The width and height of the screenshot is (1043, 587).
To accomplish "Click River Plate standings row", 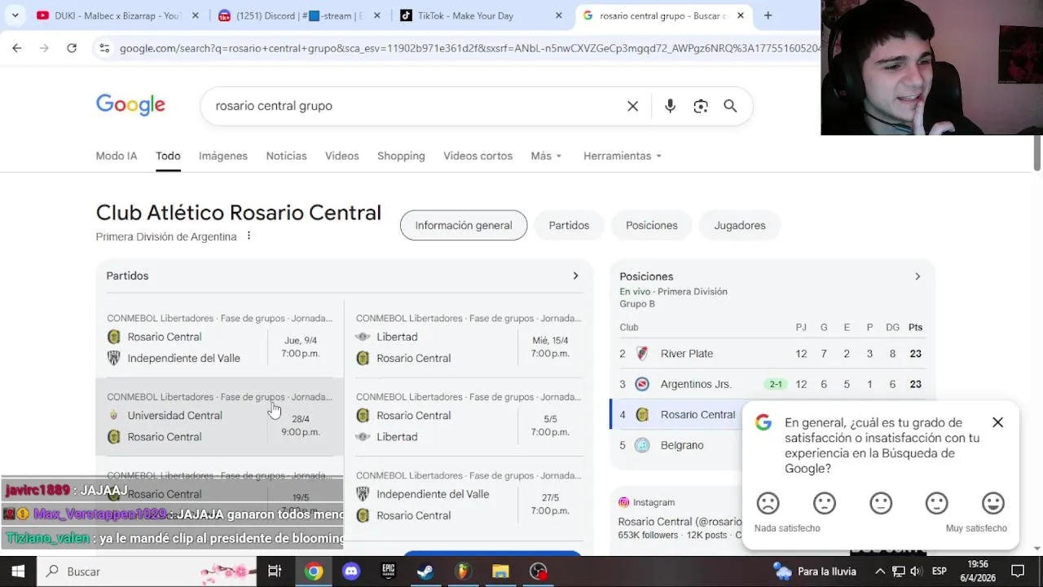I will [771, 354].
